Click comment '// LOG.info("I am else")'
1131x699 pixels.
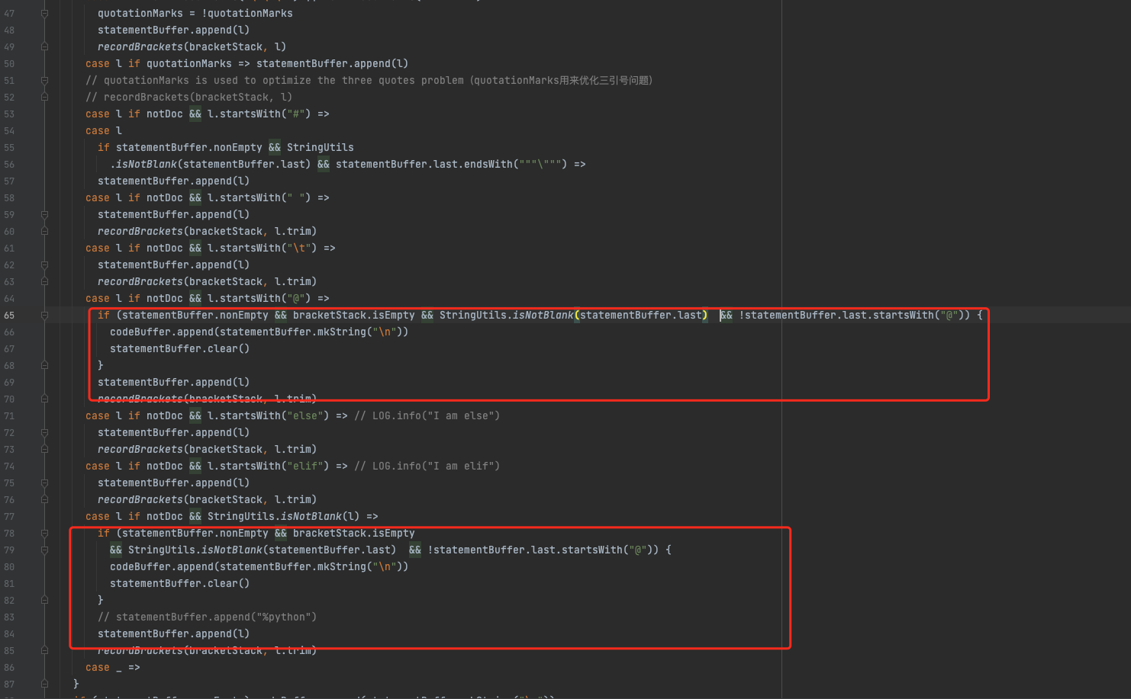(x=427, y=416)
